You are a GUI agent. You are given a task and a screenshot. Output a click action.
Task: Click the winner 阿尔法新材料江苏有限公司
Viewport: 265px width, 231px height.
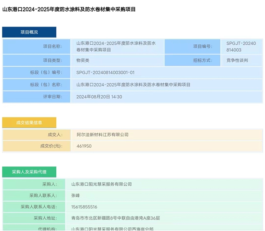pyautogui.click(x=103, y=135)
